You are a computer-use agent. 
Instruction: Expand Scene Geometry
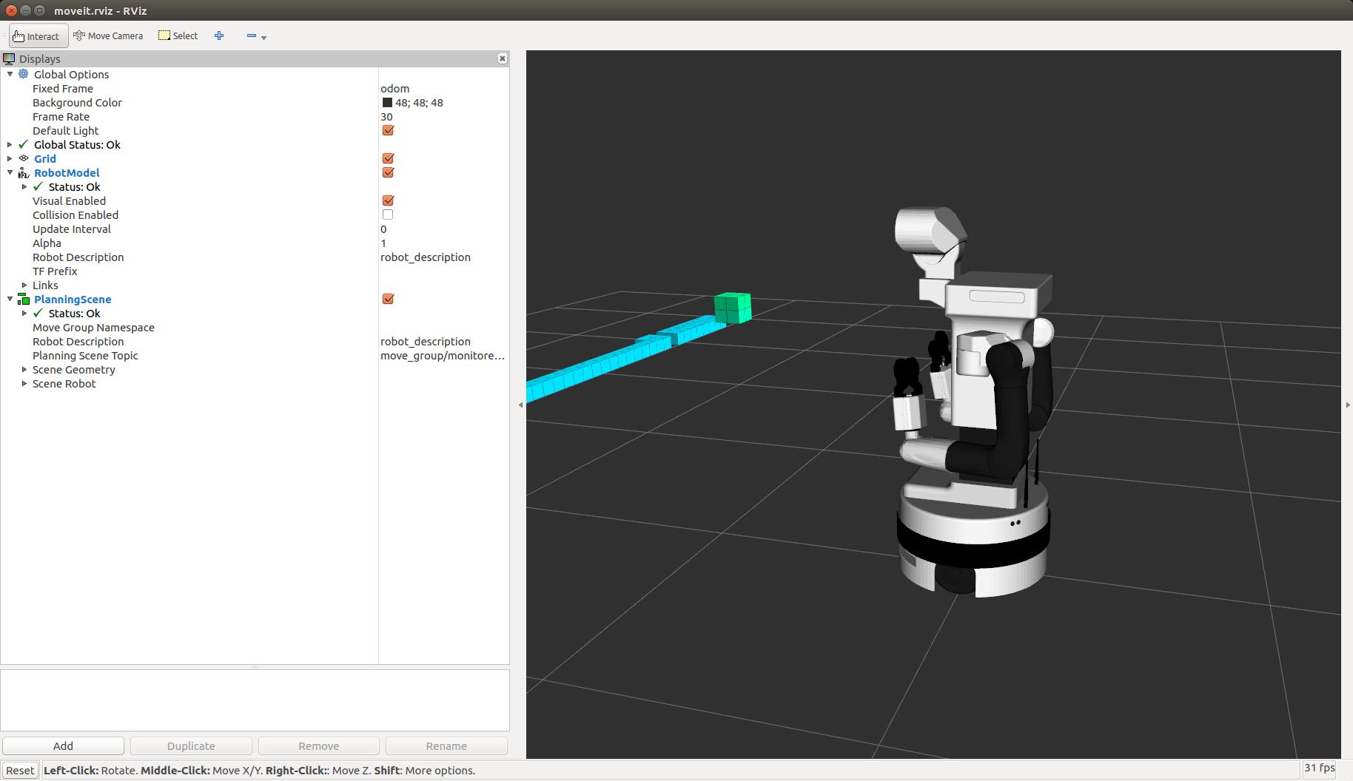coord(24,369)
